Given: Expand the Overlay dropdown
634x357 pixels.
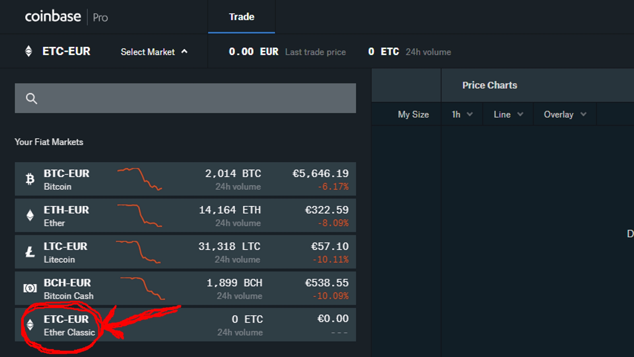Looking at the screenshot, I should click(x=565, y=114).
